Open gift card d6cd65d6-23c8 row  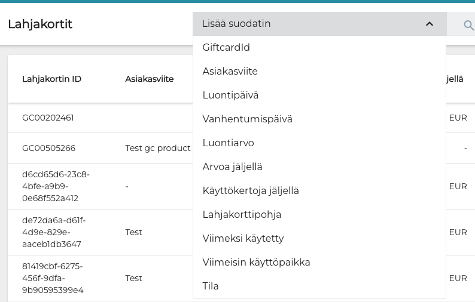point(56,186)
